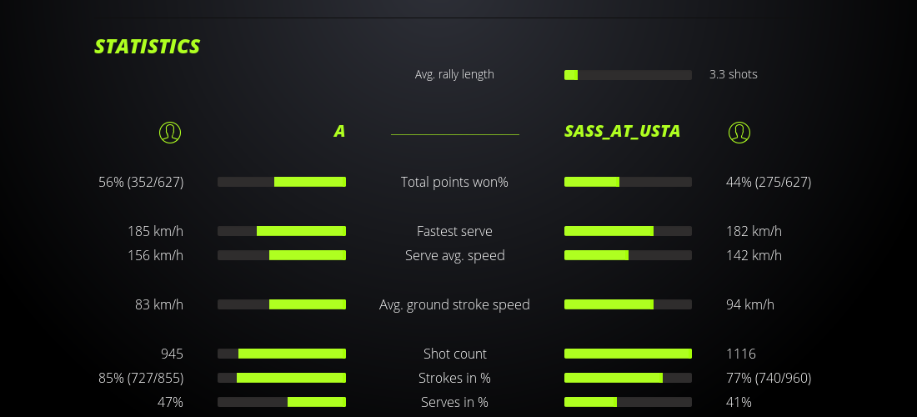Click SASS_AT_USTA's profile avatar icon
Viewport: 917px width, 417px height.
[x=739, y=132]
